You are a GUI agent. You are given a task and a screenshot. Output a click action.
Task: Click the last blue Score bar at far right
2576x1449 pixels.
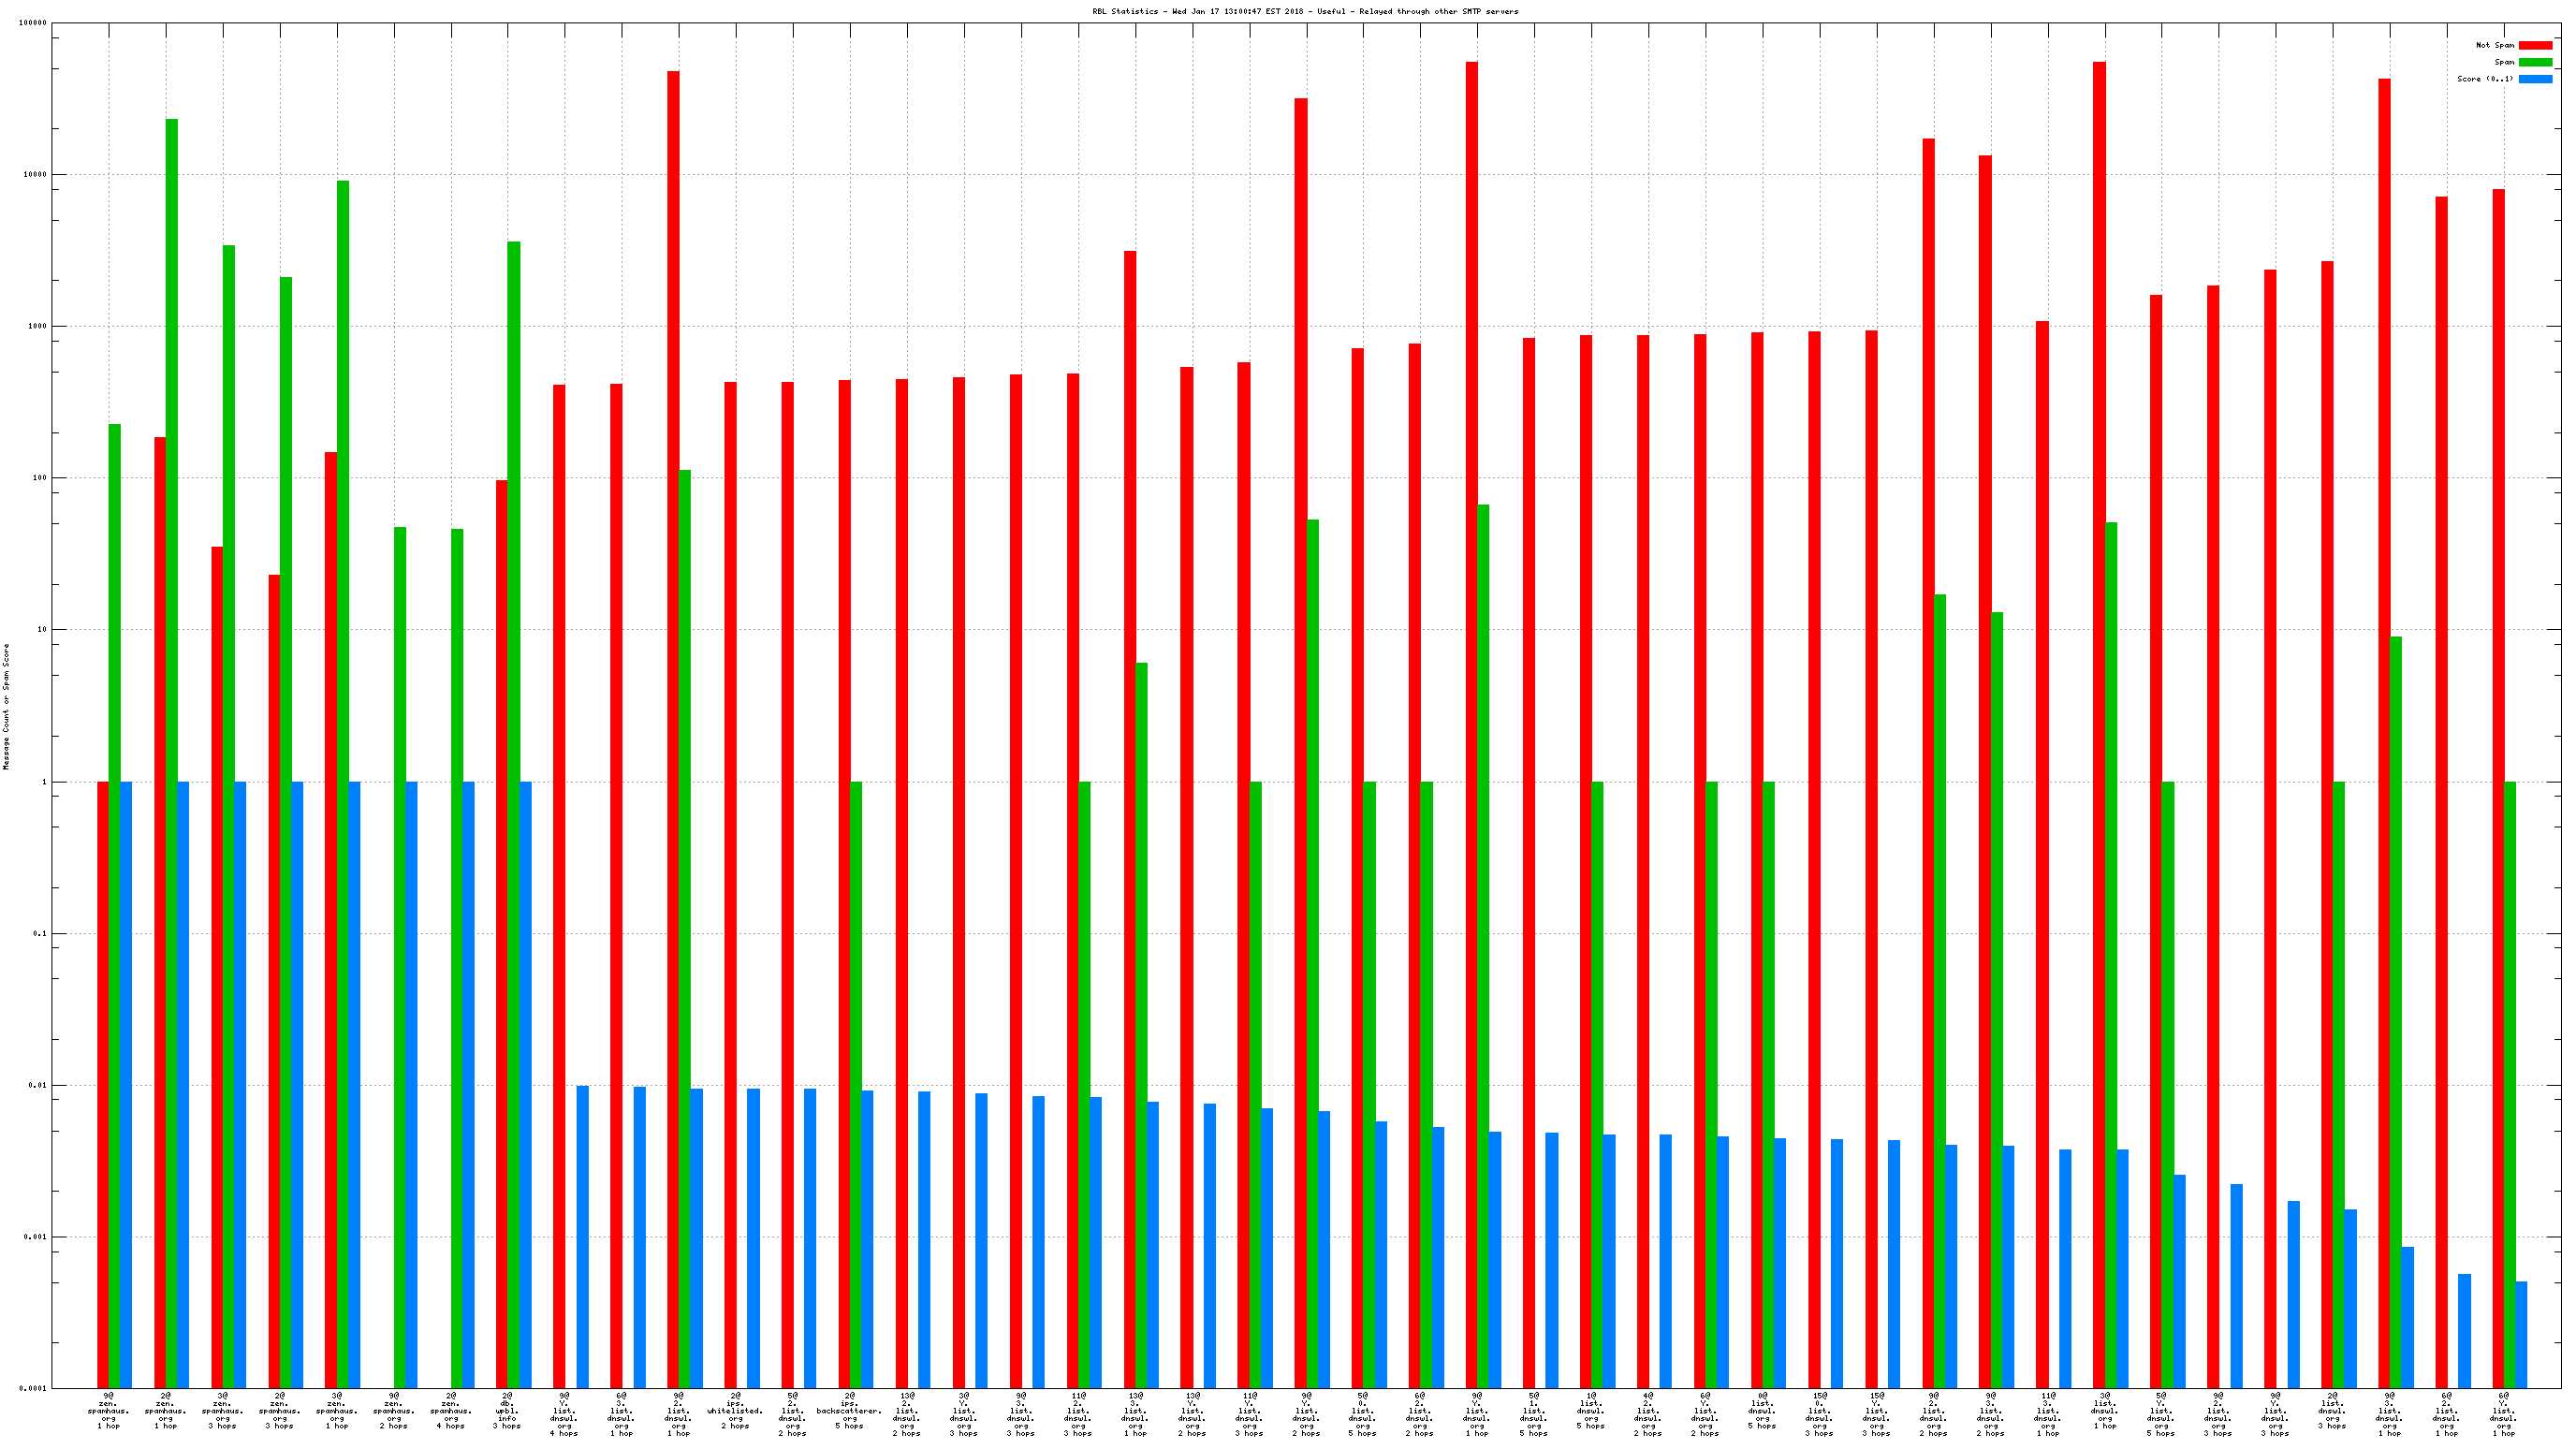[2521, 1334]
